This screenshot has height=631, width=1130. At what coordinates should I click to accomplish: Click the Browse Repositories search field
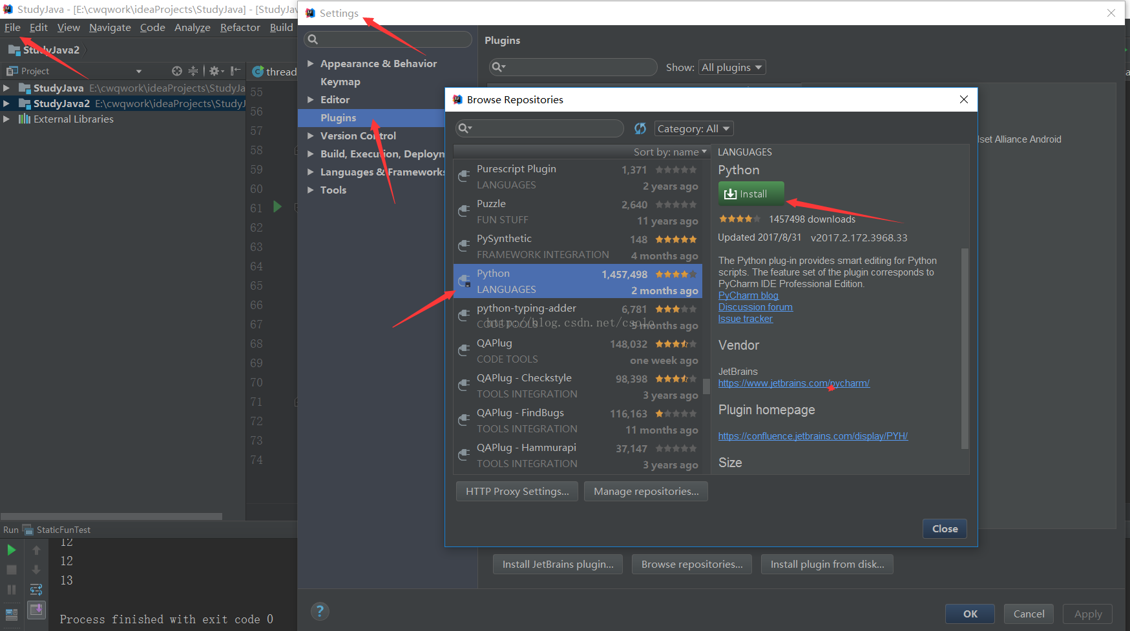[x=539, y=128]
